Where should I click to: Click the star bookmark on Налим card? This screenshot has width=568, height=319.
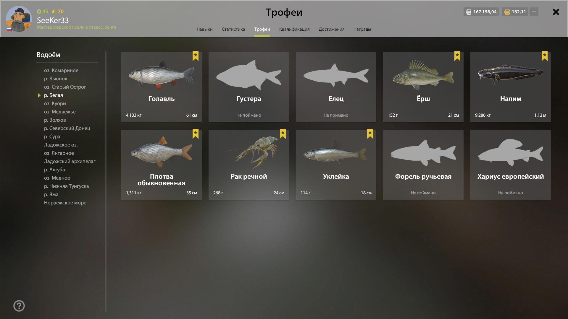pos(545,56)
